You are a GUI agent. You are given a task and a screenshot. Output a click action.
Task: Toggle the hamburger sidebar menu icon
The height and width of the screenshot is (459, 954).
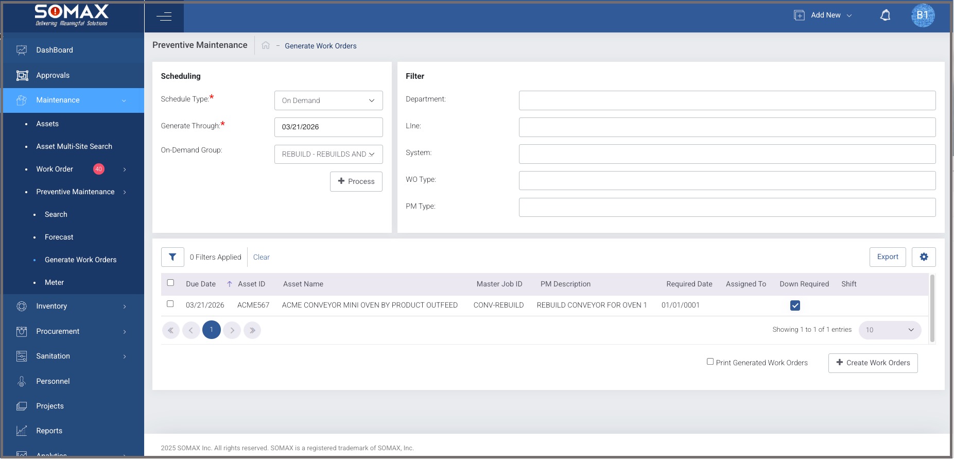[164, 16]
